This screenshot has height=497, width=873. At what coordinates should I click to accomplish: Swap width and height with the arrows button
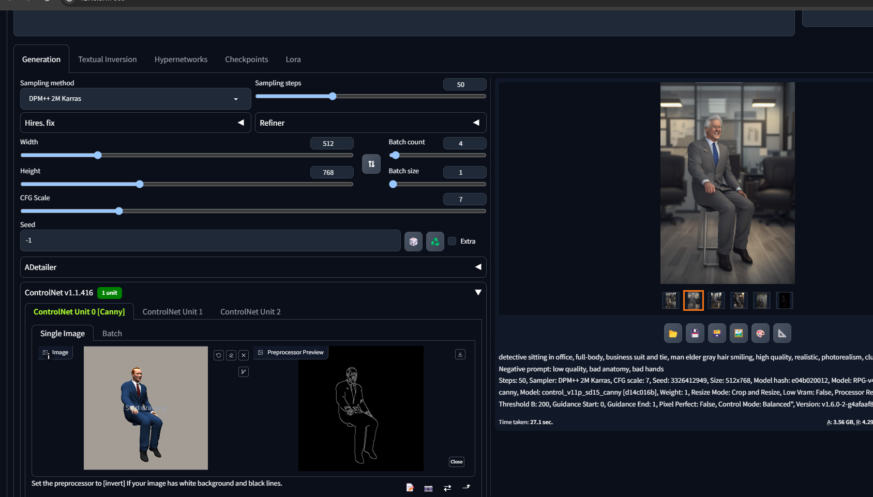pyautogui.click(x=371, y=164)
